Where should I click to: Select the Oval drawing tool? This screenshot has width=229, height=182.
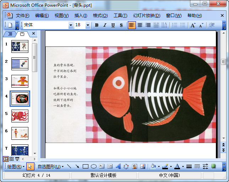[94, 166]
